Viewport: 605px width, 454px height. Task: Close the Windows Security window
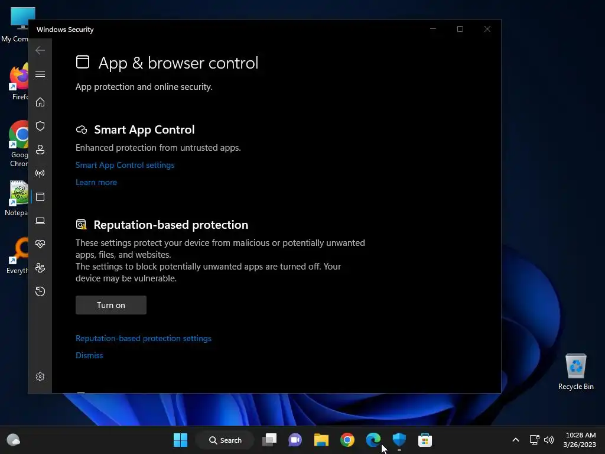coord(487,29)
